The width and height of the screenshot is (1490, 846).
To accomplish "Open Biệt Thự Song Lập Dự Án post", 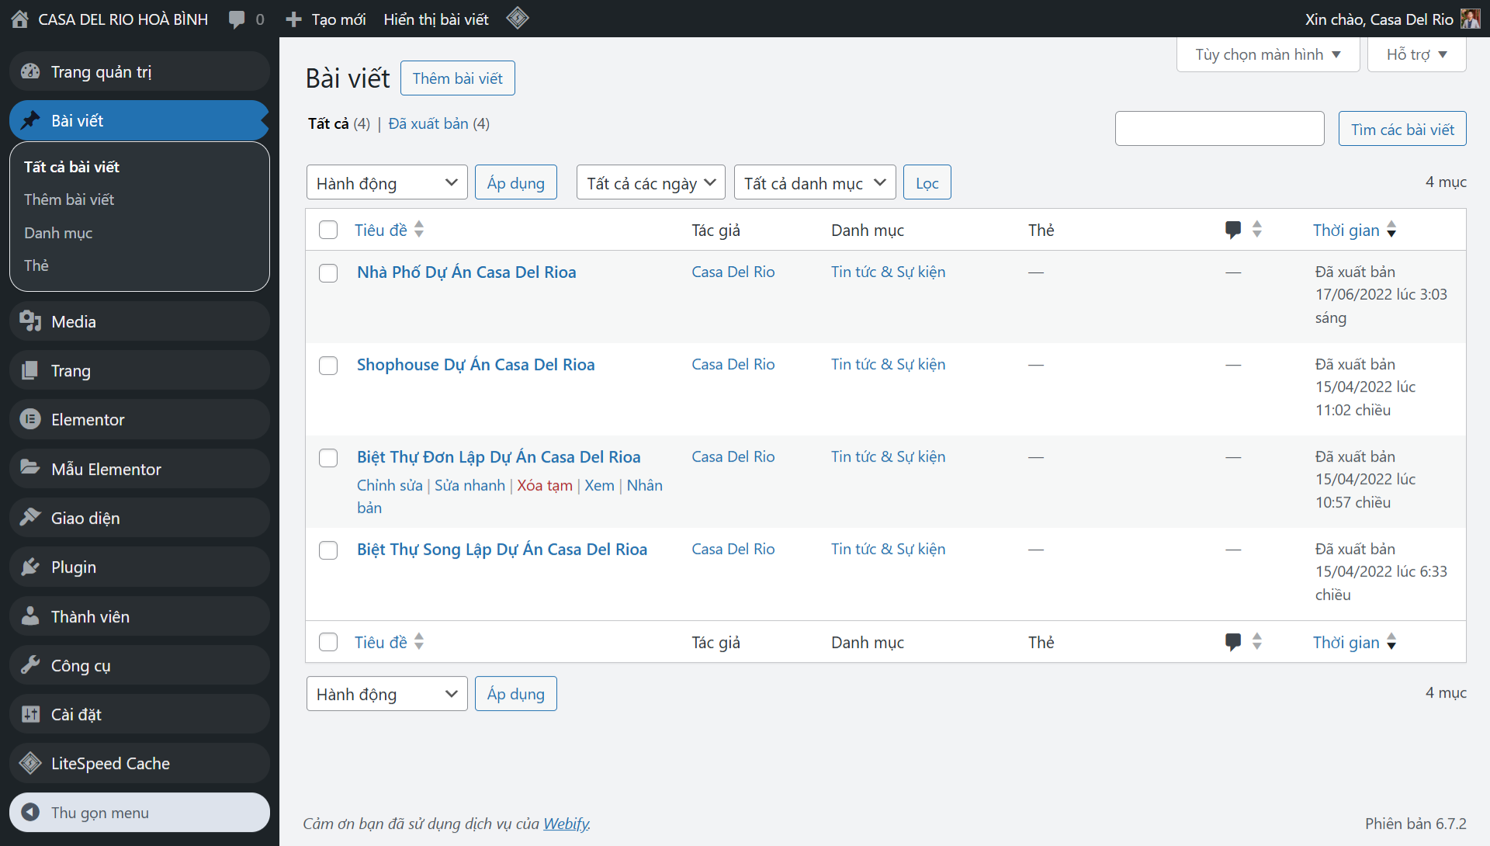I will tap(502, 549).
